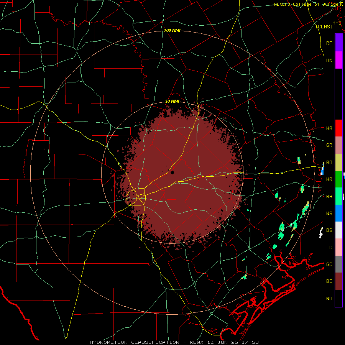Viewport: 345px width, 345px height.
Task: Click the "[CLAS]" label above legend
Action: pyautogui.click(x=324, y=26)
